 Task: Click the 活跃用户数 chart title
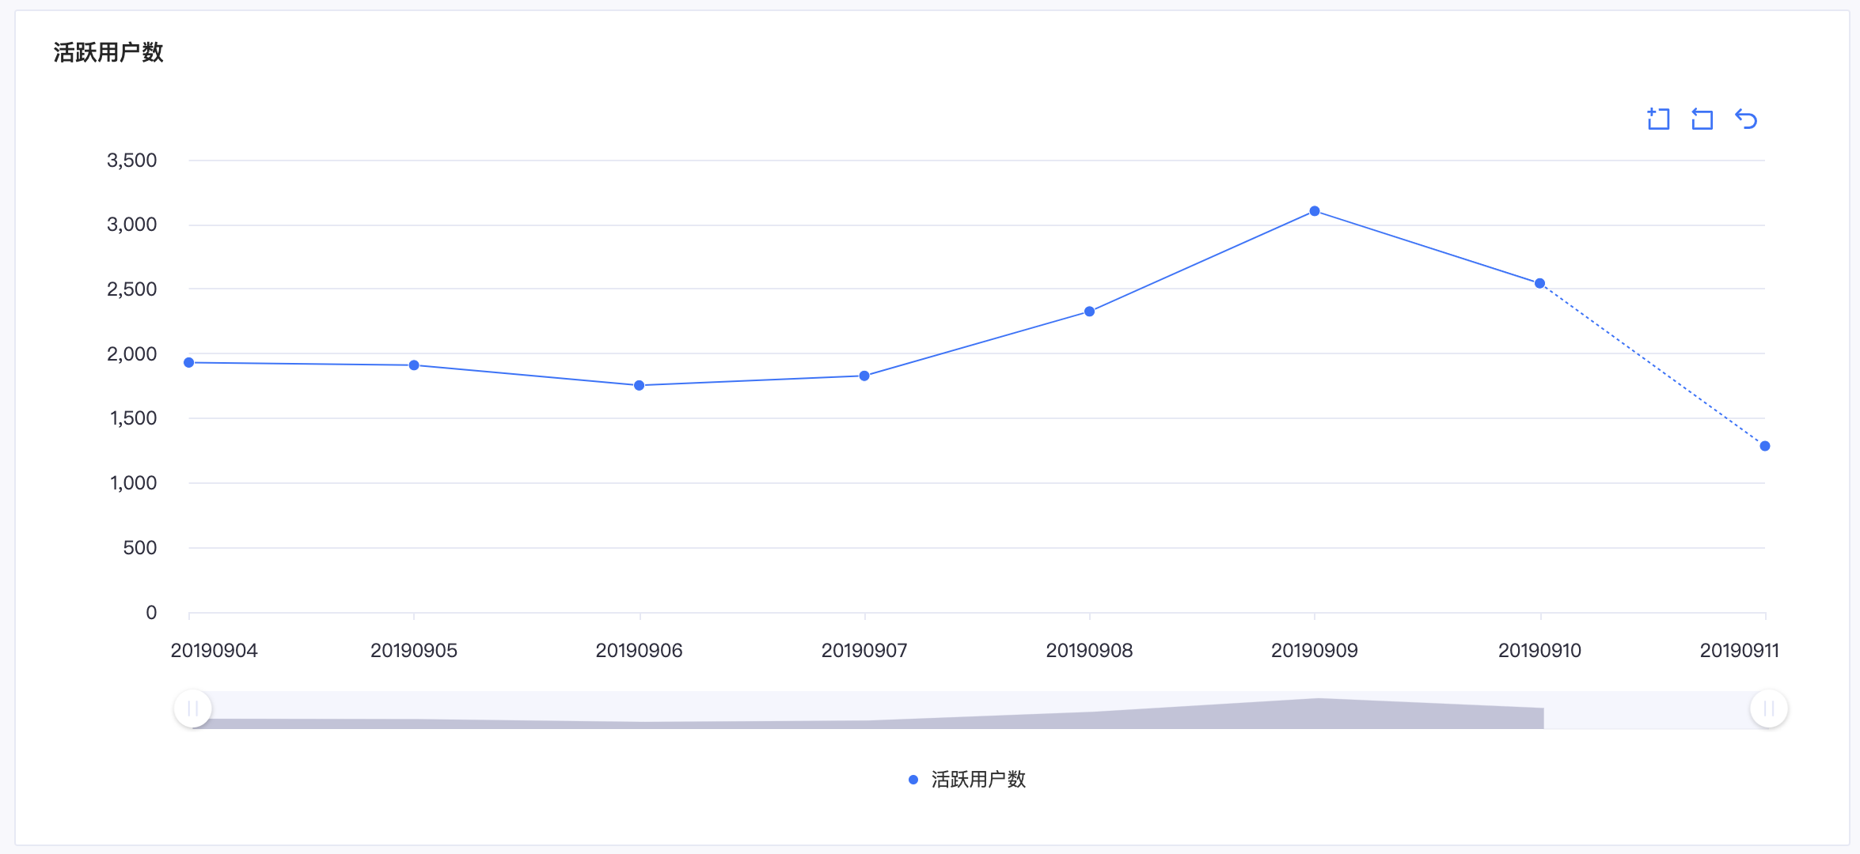(108, 52)
